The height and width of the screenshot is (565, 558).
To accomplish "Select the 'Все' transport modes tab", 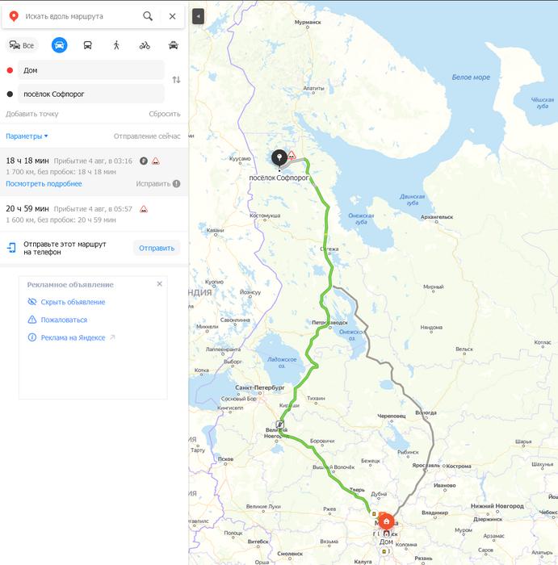I will [22, 45].
